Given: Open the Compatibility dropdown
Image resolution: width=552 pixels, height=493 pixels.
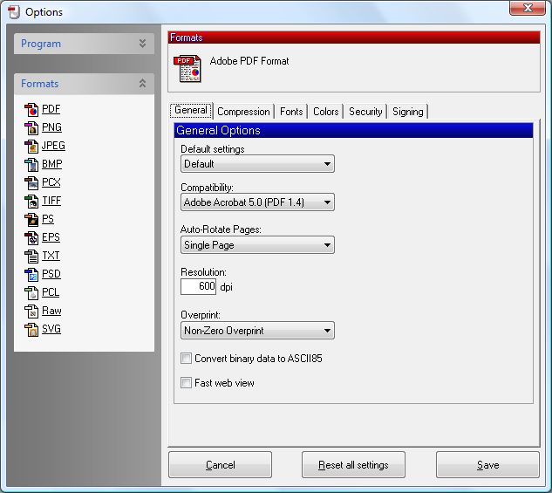Looking at the screenshot, I should pyautogui.click(x=257, y=202).
